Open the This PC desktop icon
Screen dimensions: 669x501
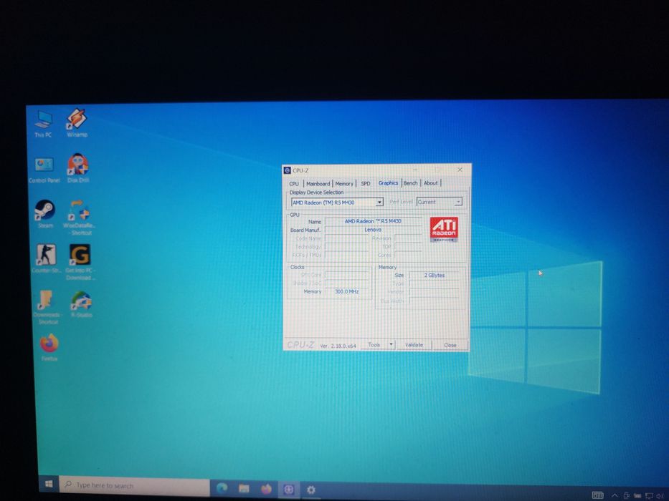[43, 124]
